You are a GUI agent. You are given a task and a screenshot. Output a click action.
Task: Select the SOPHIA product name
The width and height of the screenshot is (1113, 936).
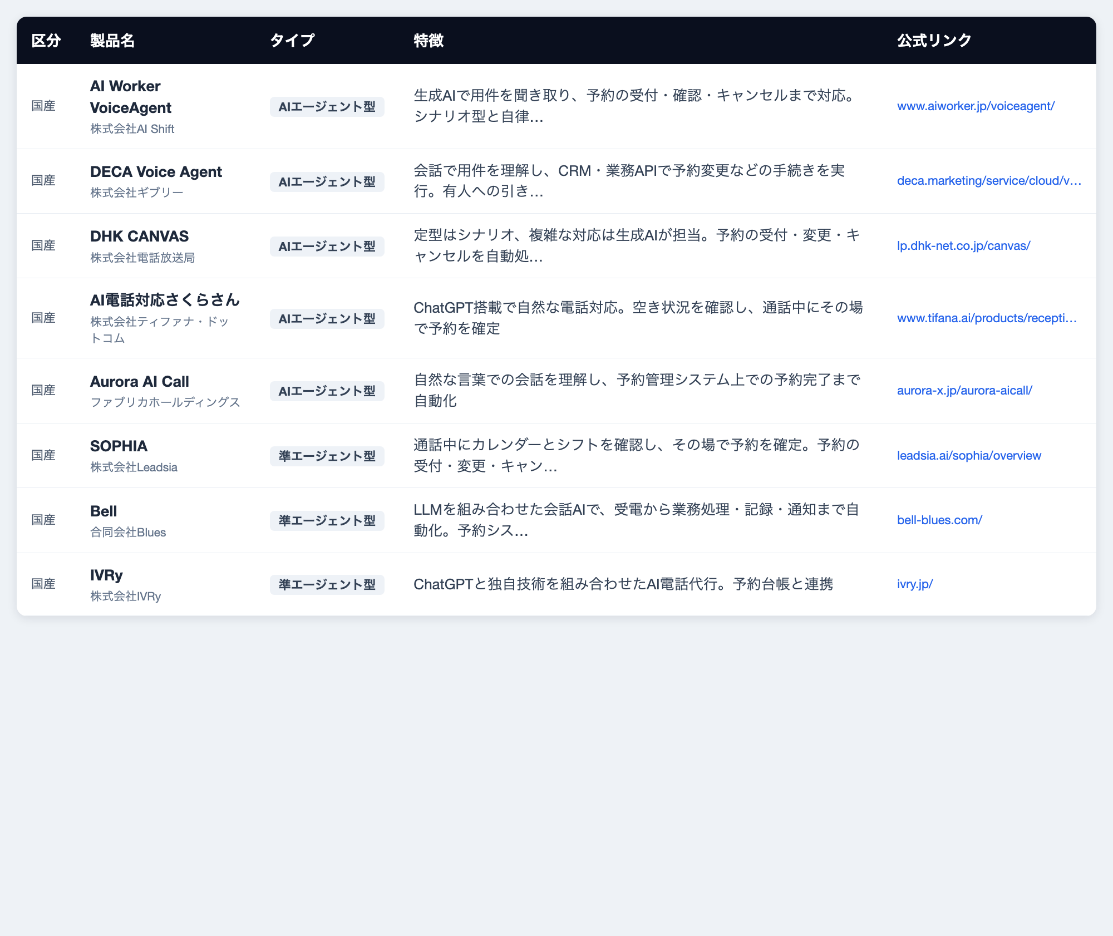[119, 446]
